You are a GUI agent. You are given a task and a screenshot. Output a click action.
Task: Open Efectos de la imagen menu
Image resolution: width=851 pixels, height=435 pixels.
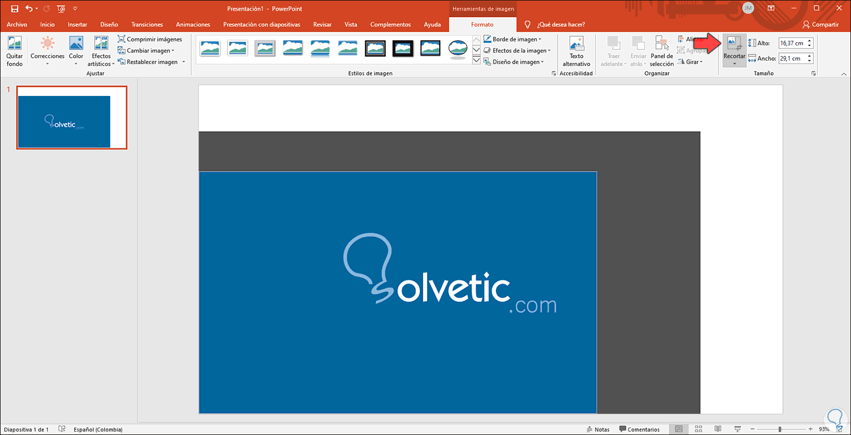pyautogui.click(x=517, y=51)
